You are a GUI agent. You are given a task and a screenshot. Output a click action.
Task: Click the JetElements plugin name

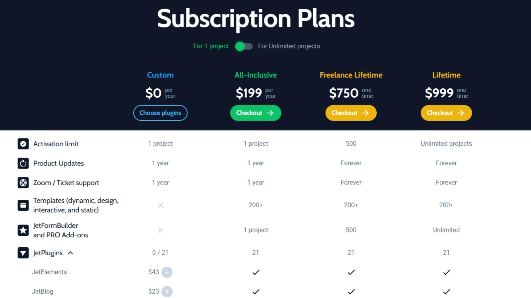(x=49, y=272)
